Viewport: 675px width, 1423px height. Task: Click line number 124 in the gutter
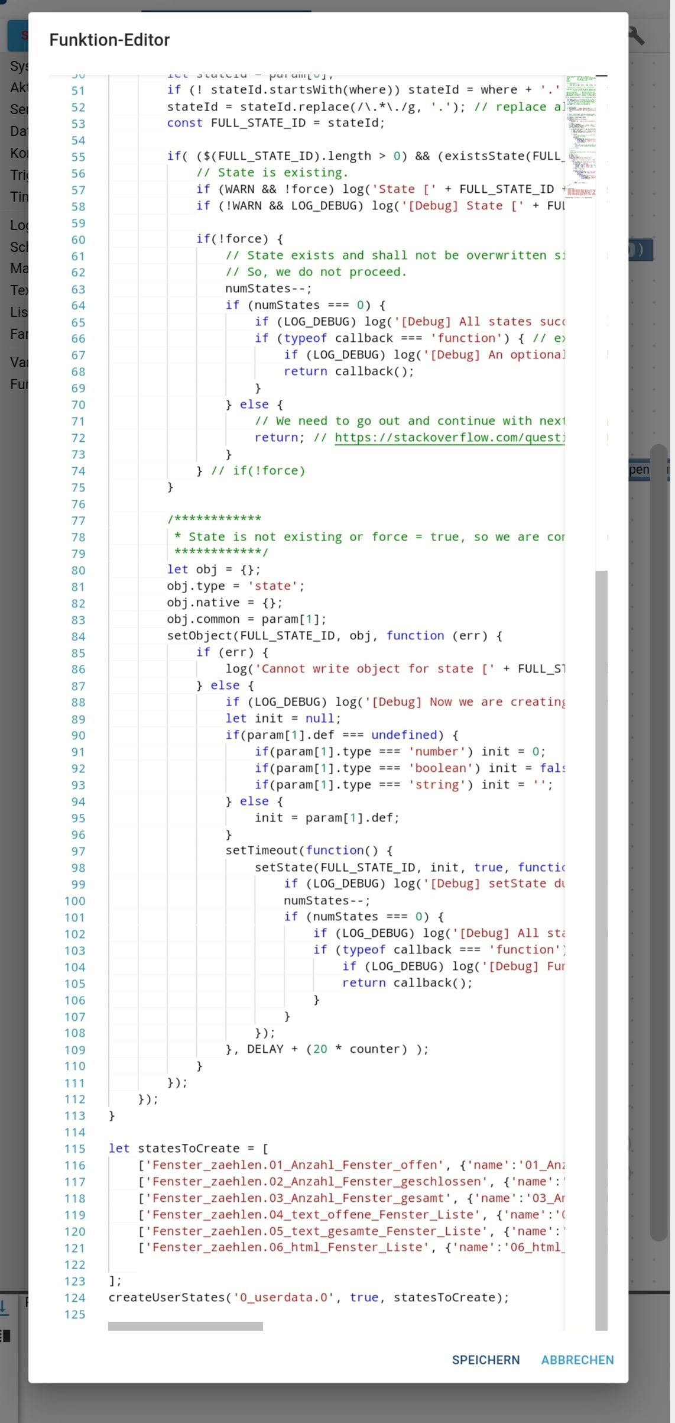click(x=75, y=1298)
